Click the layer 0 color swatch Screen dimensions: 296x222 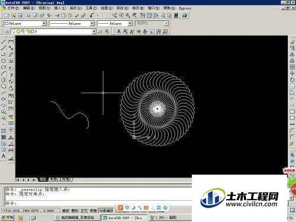click(x=32, y=31)
